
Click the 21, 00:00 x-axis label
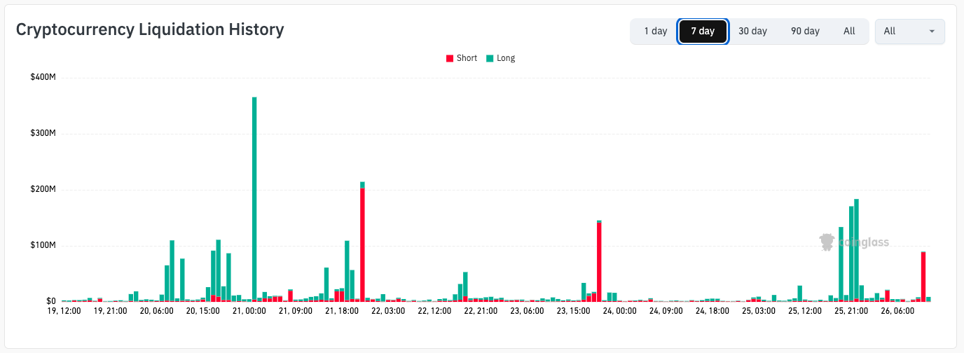point(249,311)
